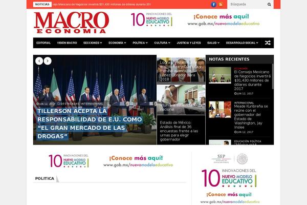307x205 pixels.
Task: Open the RSS feed icon
Action: (x=221, y=4)
